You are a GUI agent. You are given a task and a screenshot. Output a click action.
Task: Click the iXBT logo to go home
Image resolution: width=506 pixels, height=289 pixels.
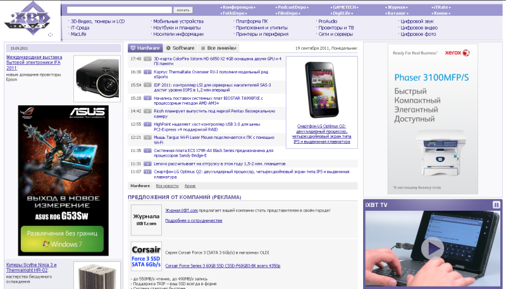(x=27, y=18)
